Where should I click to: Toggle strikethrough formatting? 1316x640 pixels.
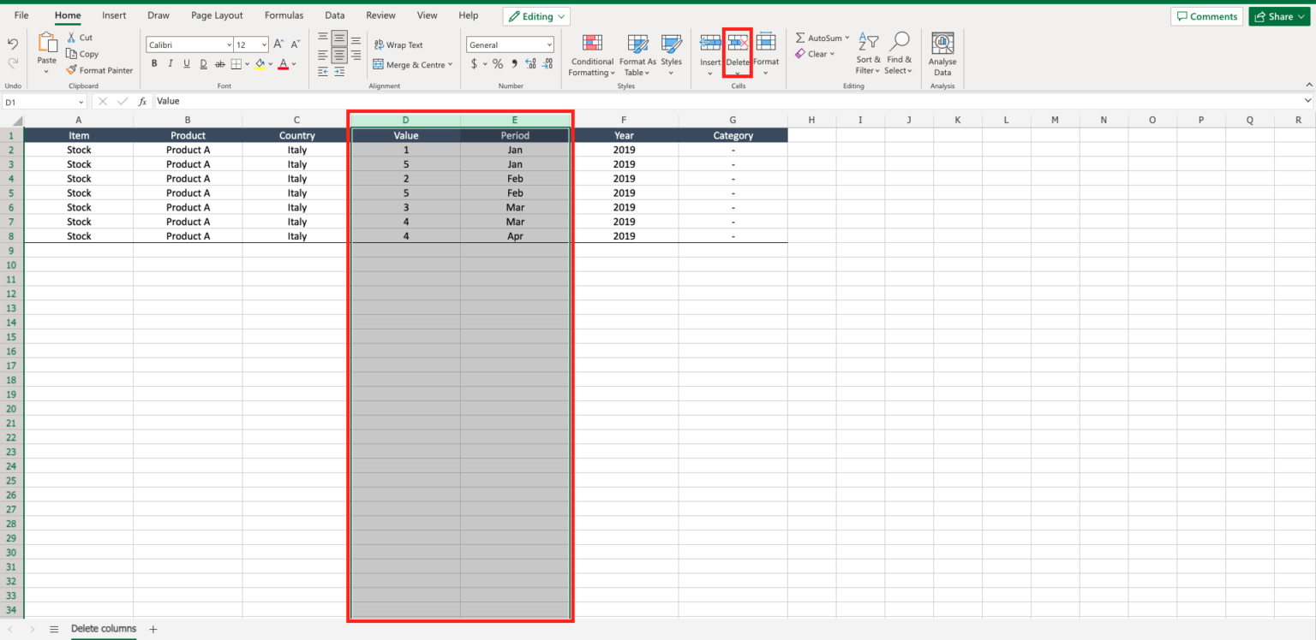(219, 62)
